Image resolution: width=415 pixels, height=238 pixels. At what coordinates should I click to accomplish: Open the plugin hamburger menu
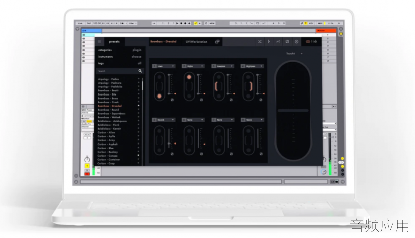[99, 42]
